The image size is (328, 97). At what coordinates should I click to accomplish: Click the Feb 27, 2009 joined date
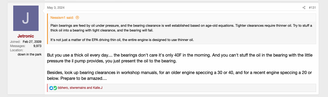32,42
